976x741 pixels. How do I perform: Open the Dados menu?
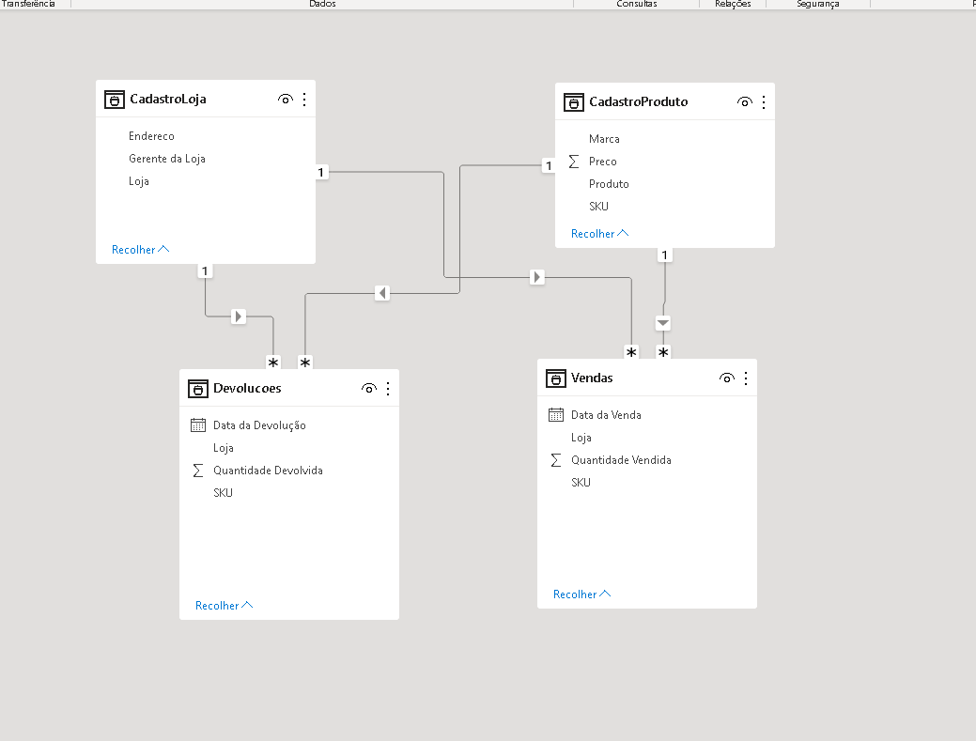[322, 4]
